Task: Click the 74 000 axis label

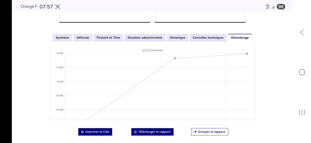Action: tap(60, 53)
